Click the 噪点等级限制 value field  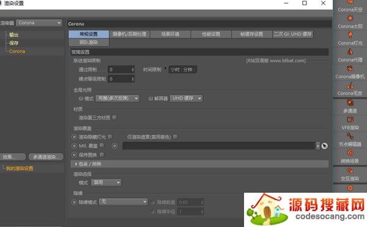[x=119, y=79]
